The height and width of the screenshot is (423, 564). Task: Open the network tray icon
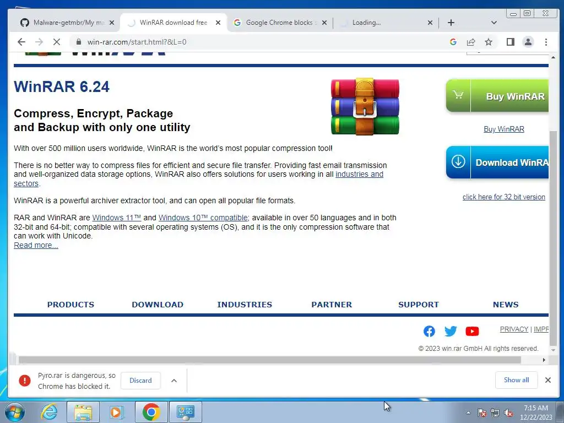click(495, 413)
